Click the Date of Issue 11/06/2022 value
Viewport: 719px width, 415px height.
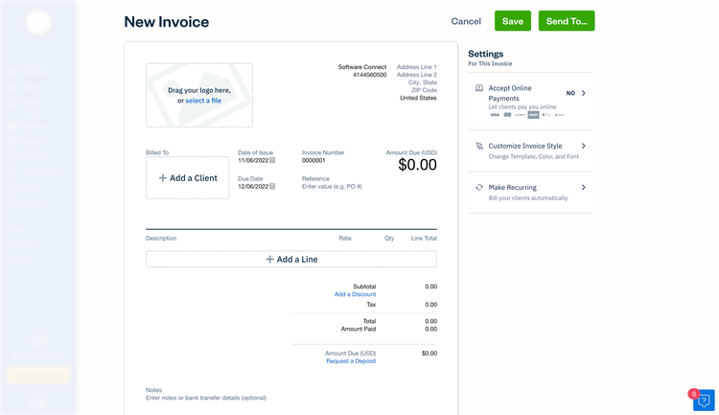click(253, 160)
